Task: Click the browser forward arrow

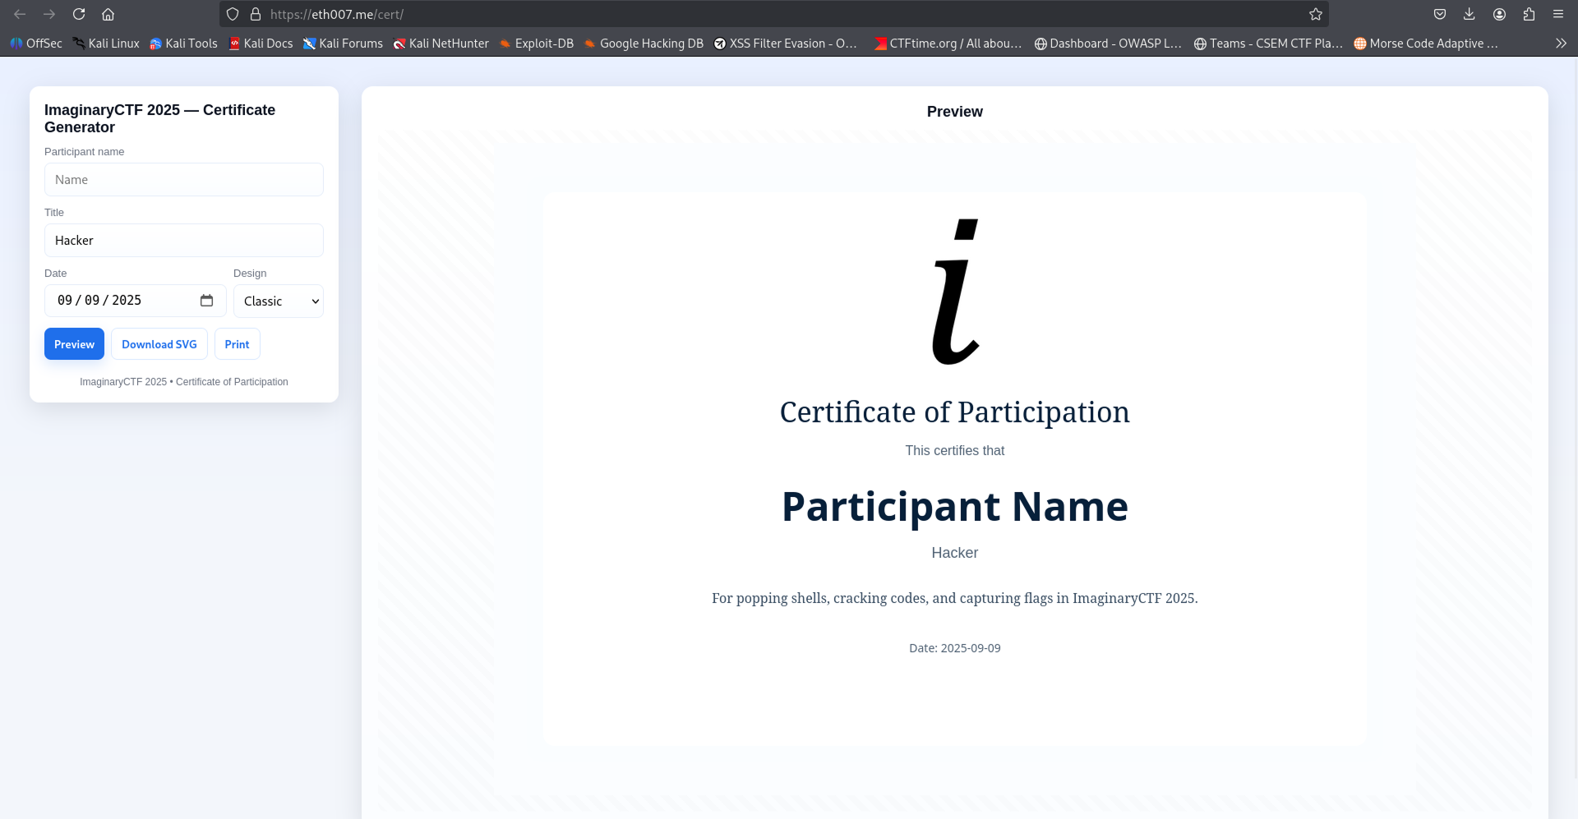Action: [x=49, y=14]
